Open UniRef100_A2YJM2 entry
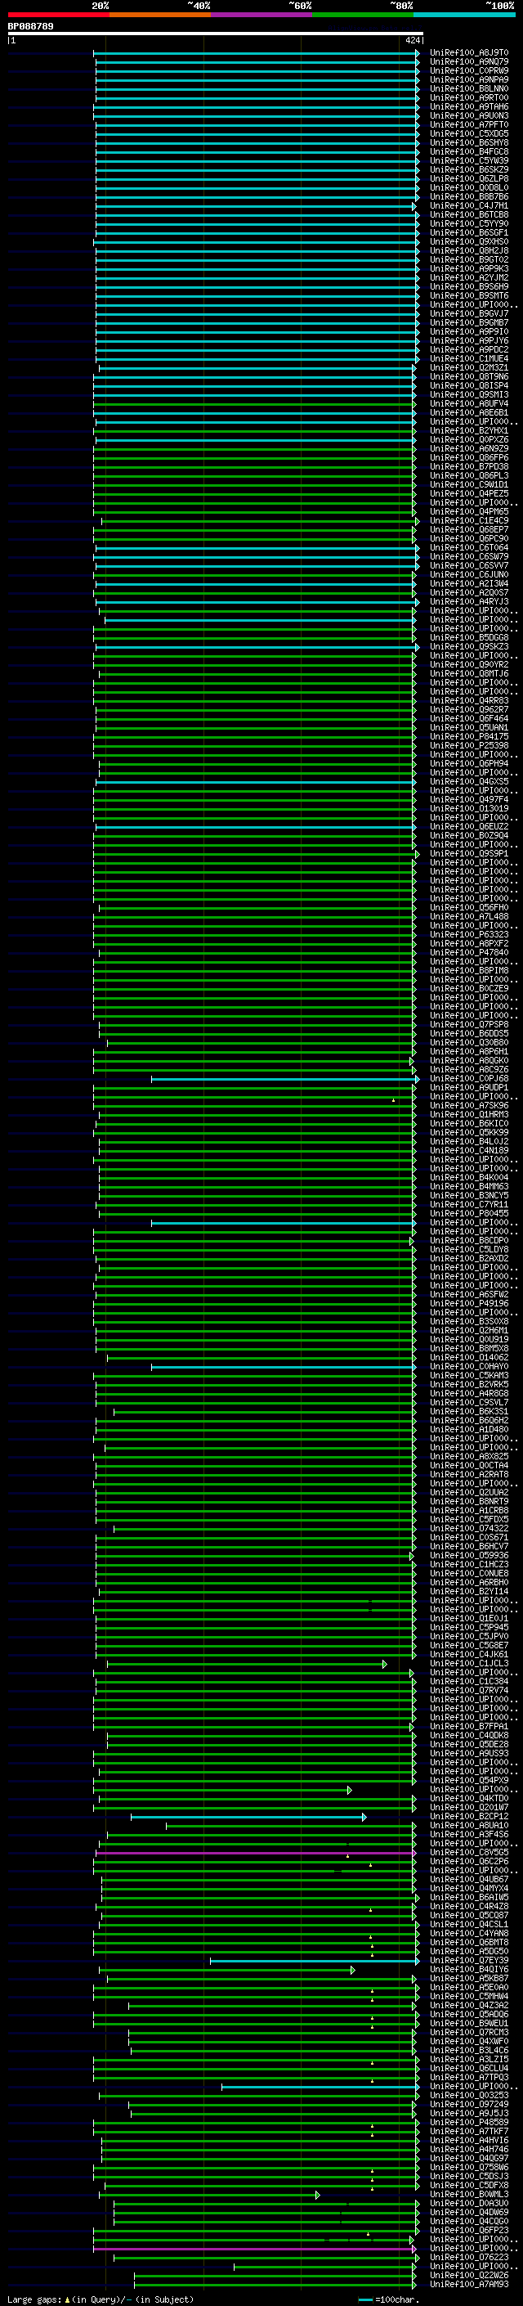This screenshot has width=523, height=2306. click(469, 277)
